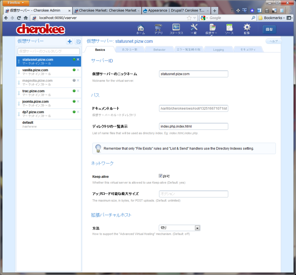
Task: Reload the page in Firefox
Action: tap(19, 18)
